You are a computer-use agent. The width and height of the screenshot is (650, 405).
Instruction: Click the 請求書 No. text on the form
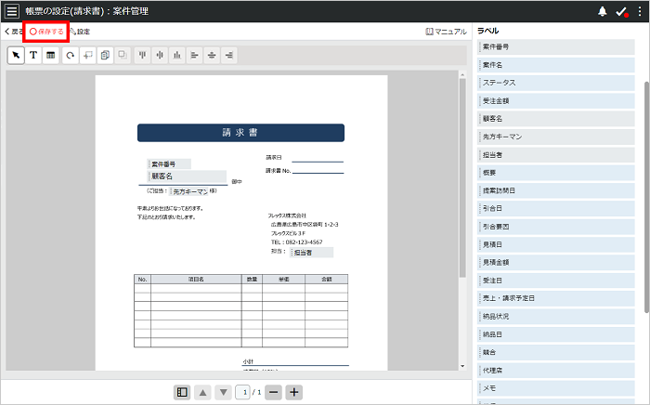279,170
